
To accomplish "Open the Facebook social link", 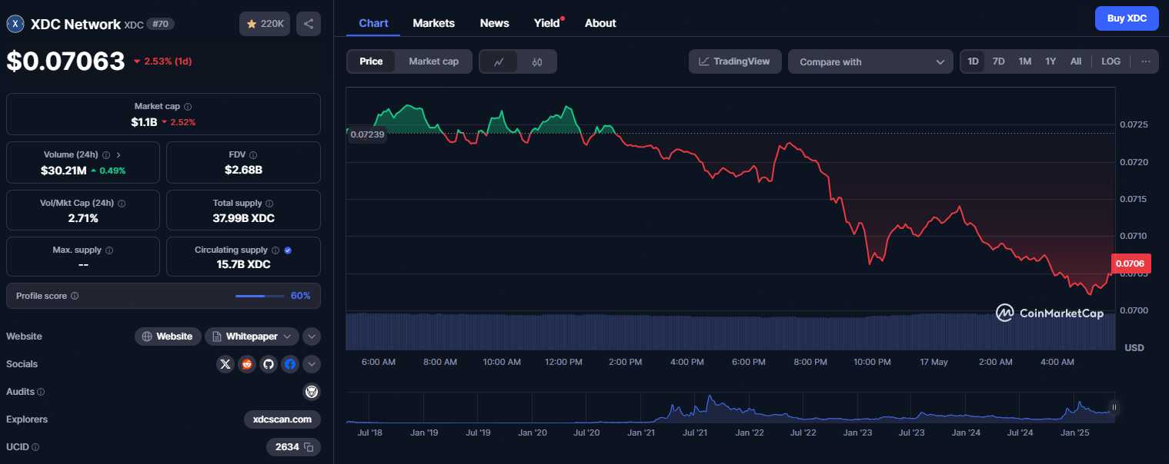I will click(x=289, y=364).
